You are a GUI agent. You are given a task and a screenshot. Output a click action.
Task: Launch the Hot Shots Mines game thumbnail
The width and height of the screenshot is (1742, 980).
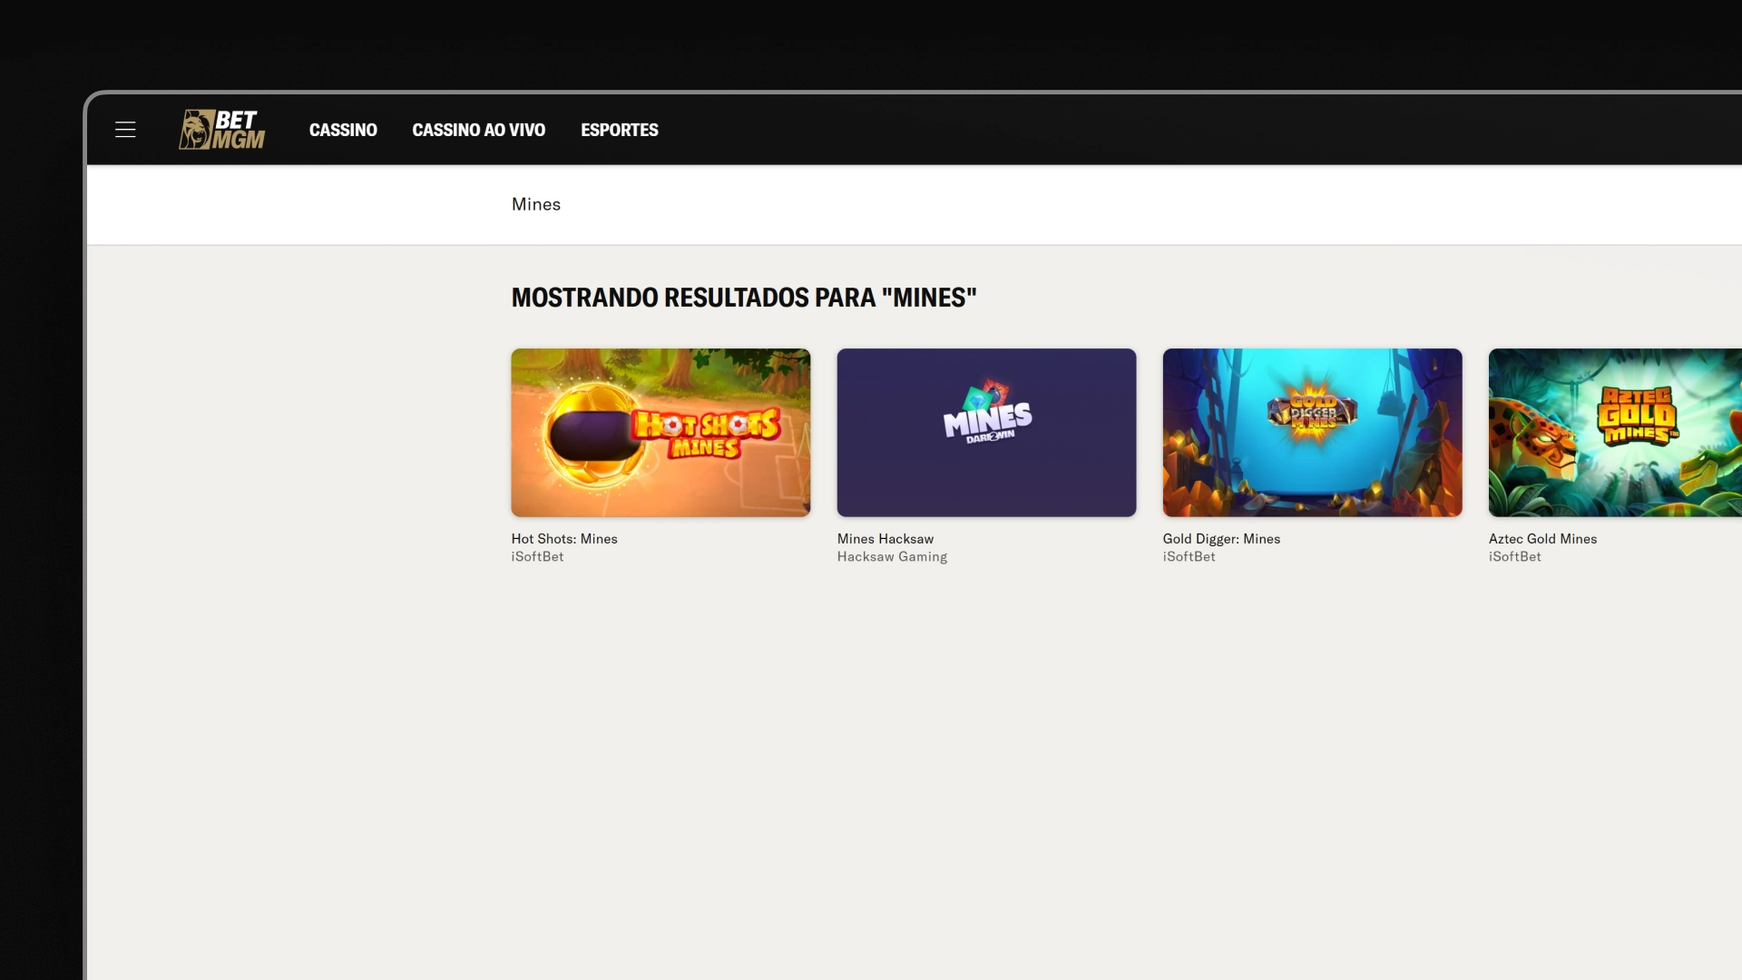click(660, 433)
